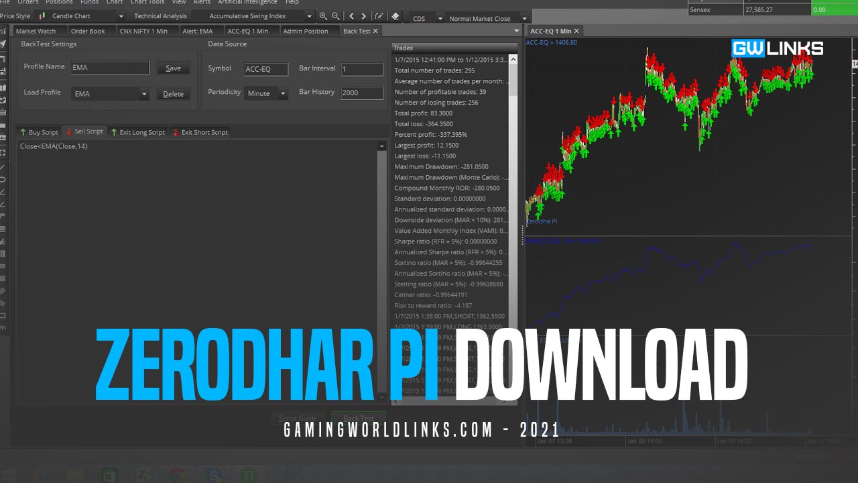Close the ACC-EQ 1 Min chart tab
This screenshot has height=483, width=858.
pyautogui.click(x=576, y=31)
